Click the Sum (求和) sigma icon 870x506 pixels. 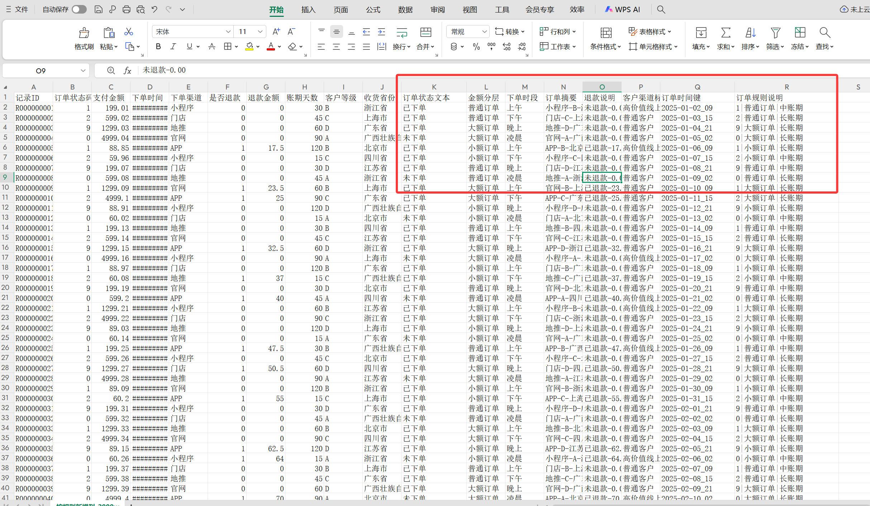(x=726, y=33)
